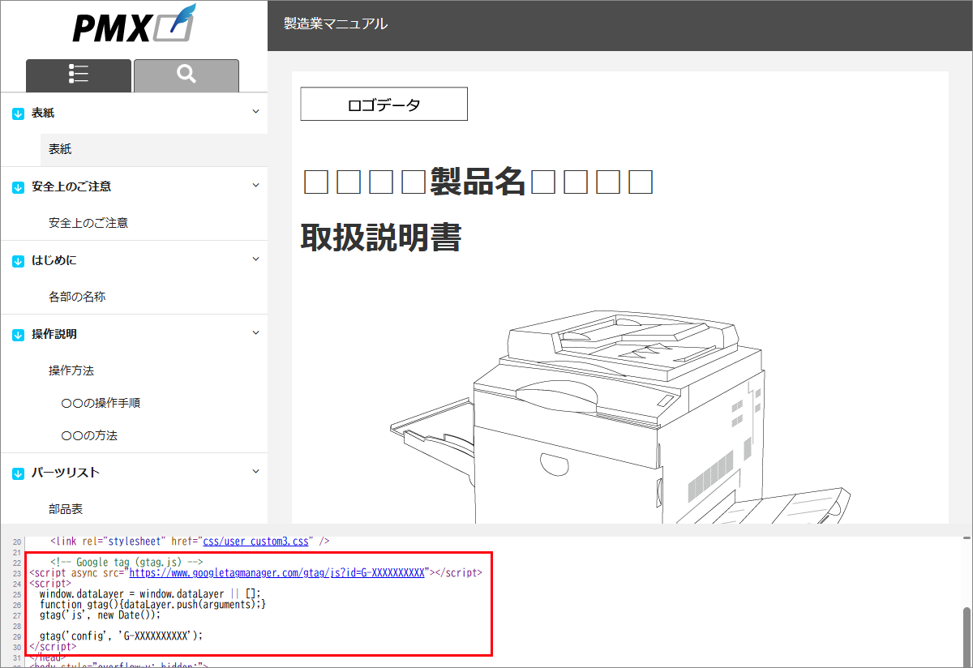This screenshot has height=668, width=973.
Task: Click the download arrow beside はじめに
Action: pyautogui.click(x=16, y=259)
